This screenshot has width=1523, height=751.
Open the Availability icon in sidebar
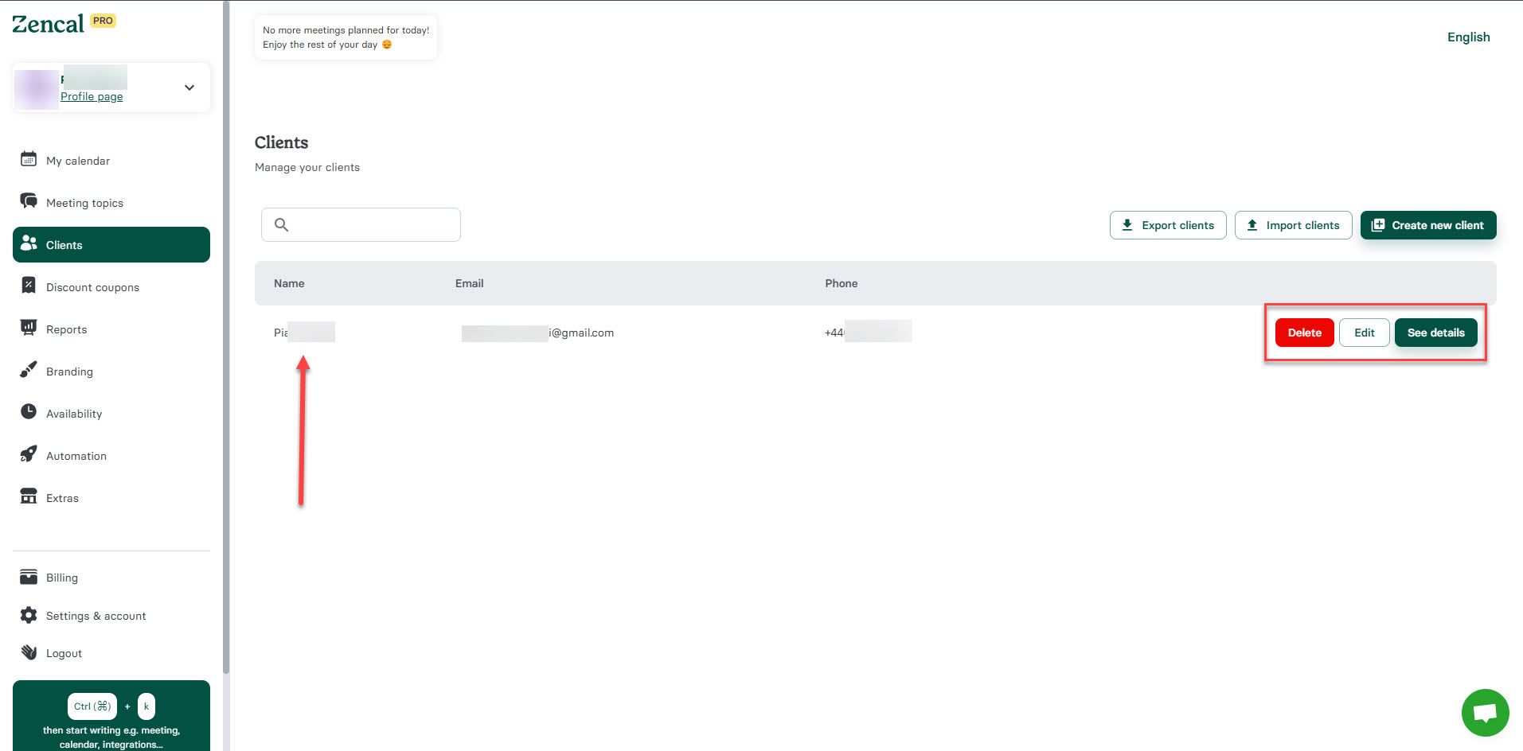pos(29,413)
